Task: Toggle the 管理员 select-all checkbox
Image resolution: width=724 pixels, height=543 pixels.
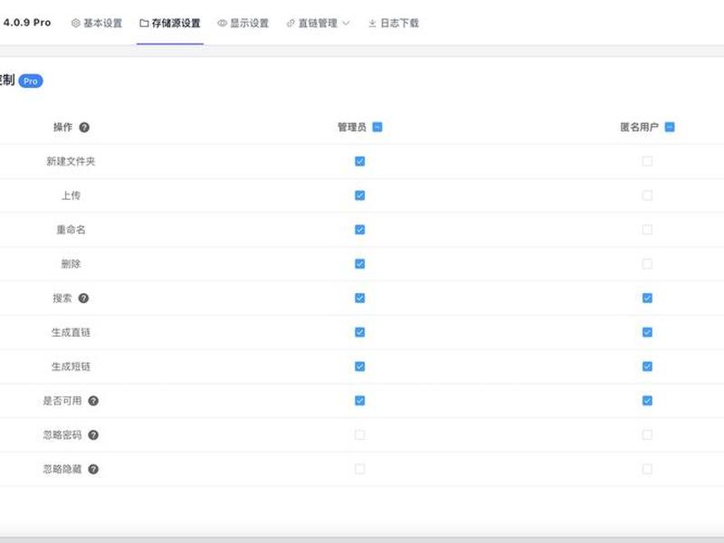Action: 377,127
